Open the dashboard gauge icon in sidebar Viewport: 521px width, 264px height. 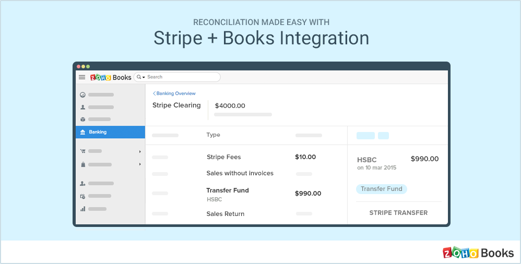(82, 95)
